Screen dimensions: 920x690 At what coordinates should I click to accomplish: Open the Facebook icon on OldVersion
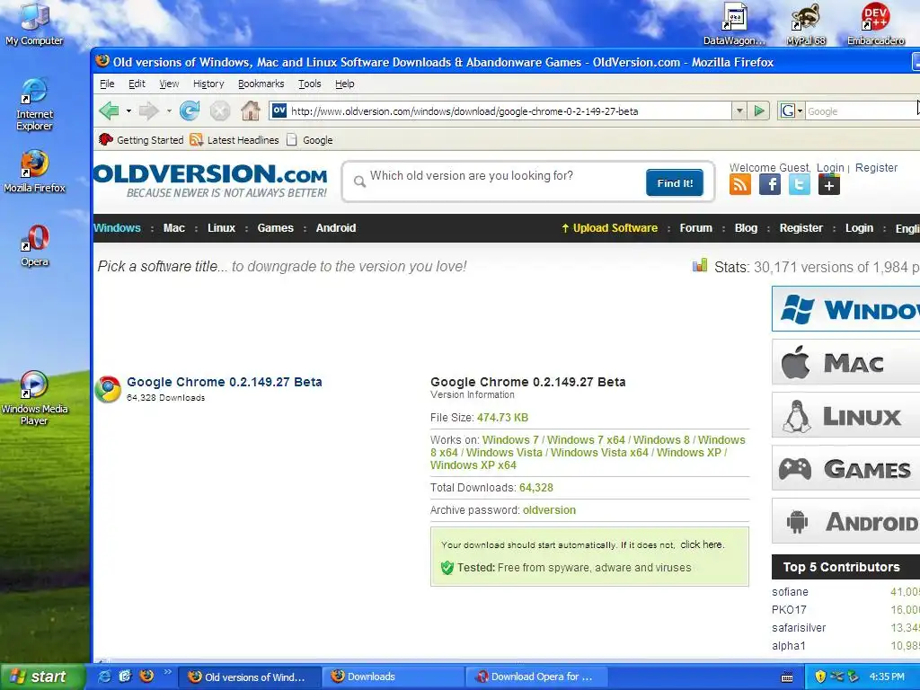[770, 185]
